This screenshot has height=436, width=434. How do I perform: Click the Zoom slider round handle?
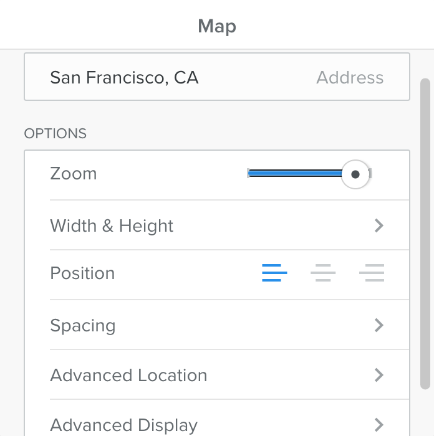click(x=355, y=174)
